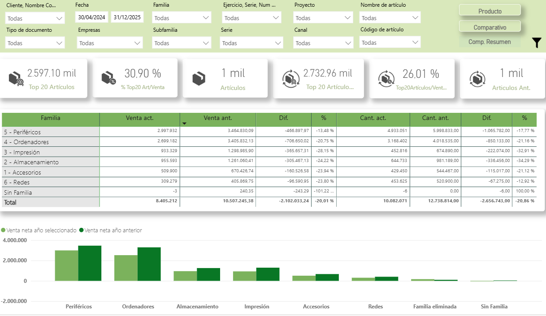546x316 pixels.
Task: Click the sort arrow under Venta ant. header
Action: tap(184, 123)
